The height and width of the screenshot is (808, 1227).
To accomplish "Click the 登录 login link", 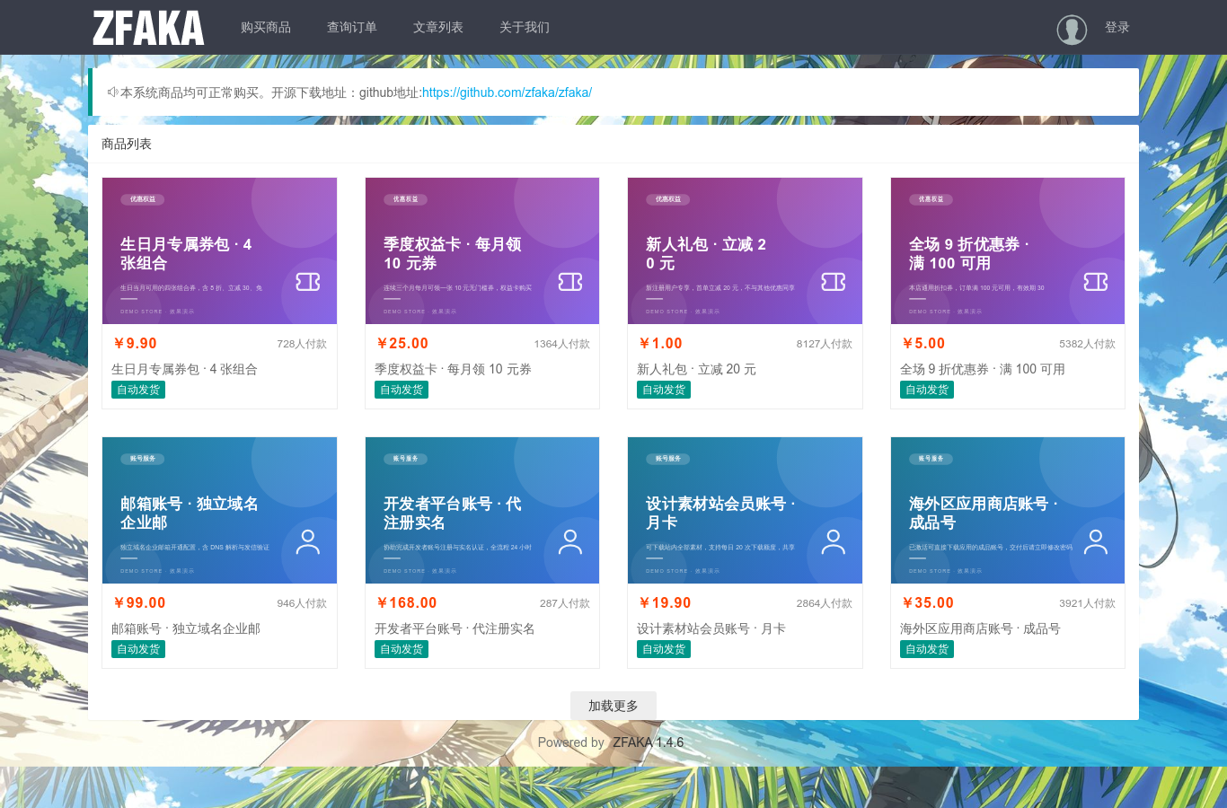I will [1117, 28].
